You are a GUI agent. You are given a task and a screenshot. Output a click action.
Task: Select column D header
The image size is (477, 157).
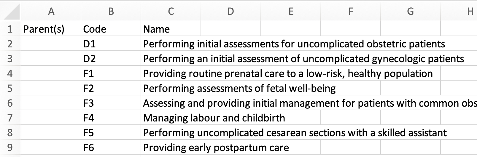pos(231,11)
